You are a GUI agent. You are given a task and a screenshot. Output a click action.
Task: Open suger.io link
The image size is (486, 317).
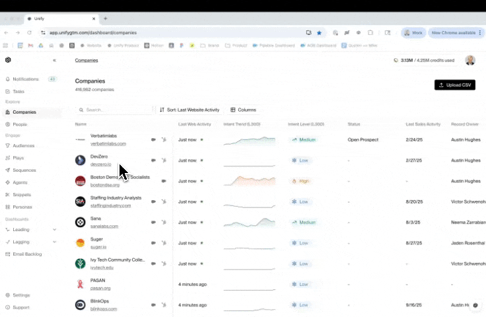(98, 247)
